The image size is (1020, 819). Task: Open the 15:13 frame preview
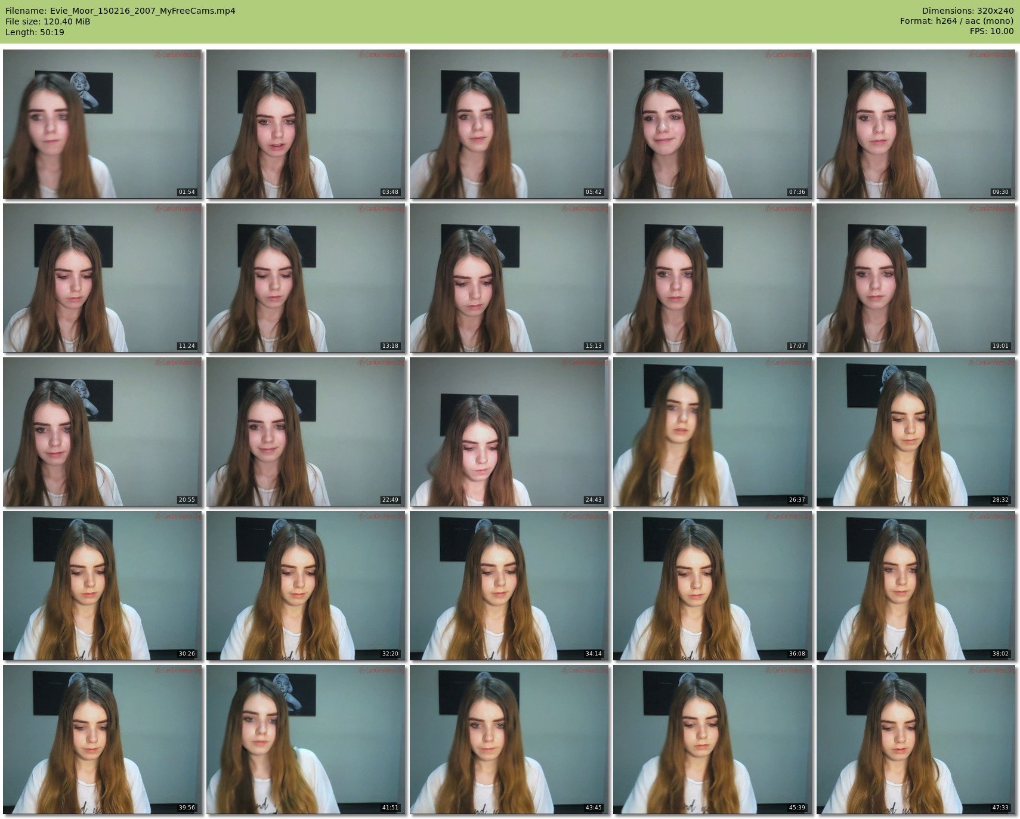tap(509, 278)
